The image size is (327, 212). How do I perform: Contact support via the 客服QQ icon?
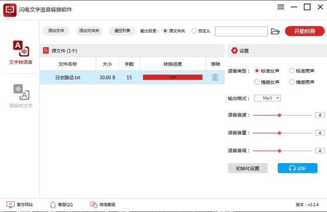pyautogui.click(x=53, y=204)
